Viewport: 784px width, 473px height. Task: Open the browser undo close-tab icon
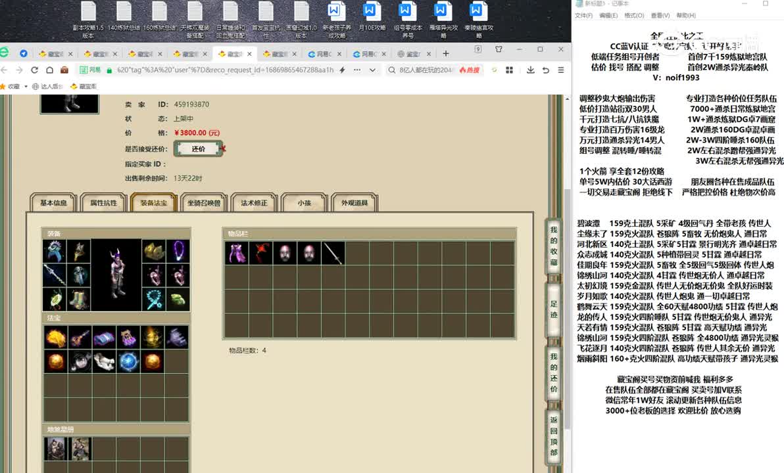[x=545, y=70]
